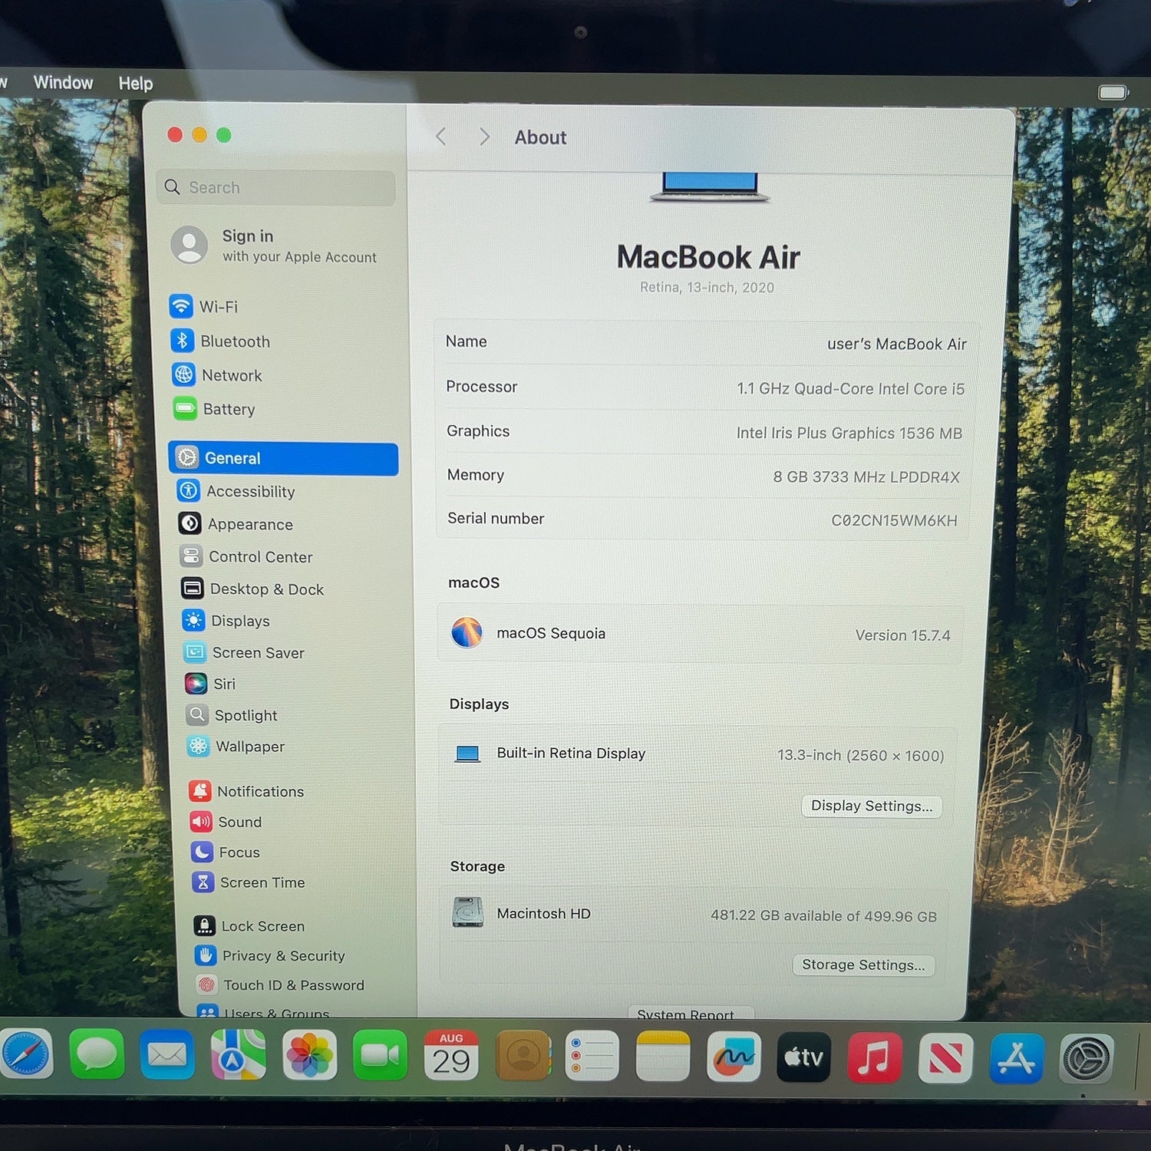
Task: Open the News app in the Dock
Action: (x=945, y=1057)
